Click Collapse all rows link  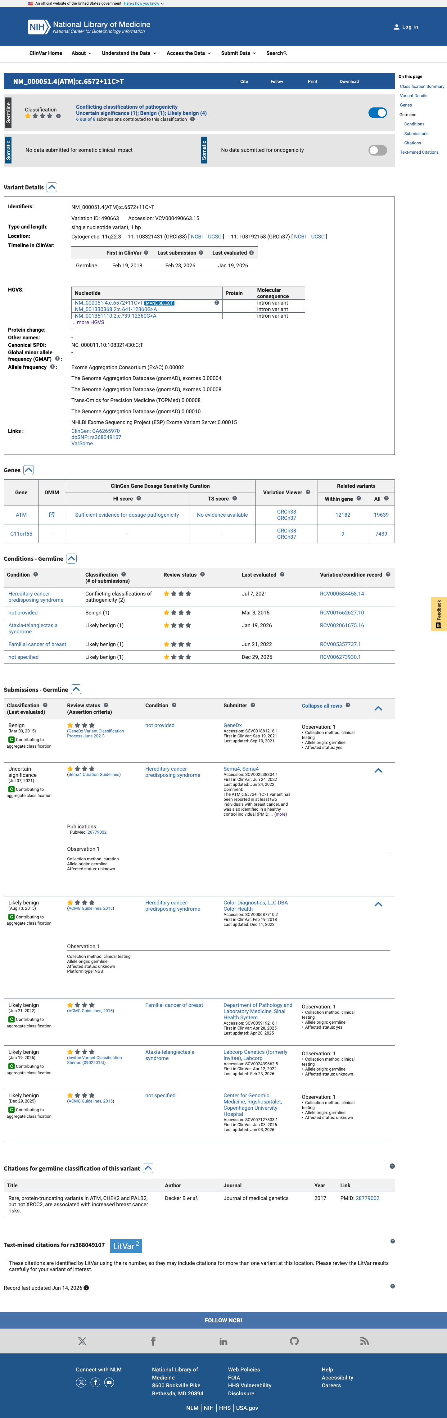click(322, 706)
